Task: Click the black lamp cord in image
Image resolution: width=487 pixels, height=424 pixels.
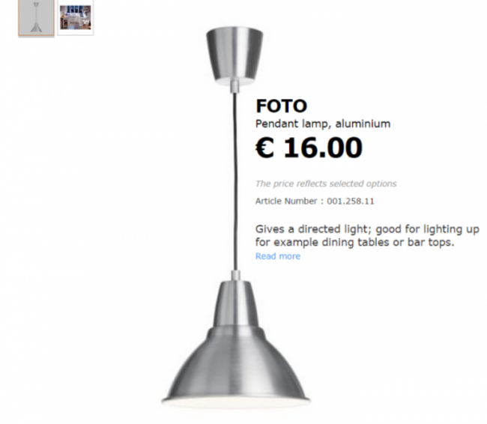Action: point(235,182)
